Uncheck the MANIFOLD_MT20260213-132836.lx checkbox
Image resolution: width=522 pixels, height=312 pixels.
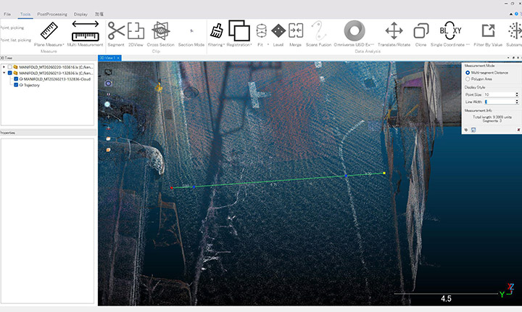point(10,73)
